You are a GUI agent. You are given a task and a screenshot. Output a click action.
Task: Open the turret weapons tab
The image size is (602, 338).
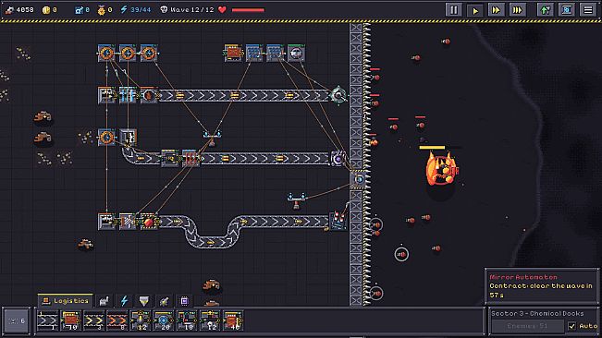tap(164, 301)
